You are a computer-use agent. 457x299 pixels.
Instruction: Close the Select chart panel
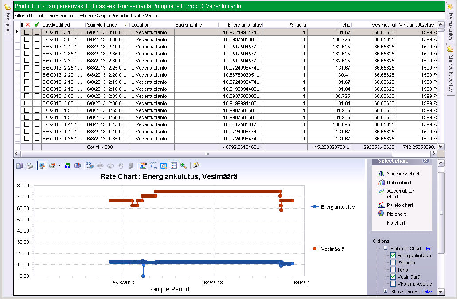[x=426, y=161]
